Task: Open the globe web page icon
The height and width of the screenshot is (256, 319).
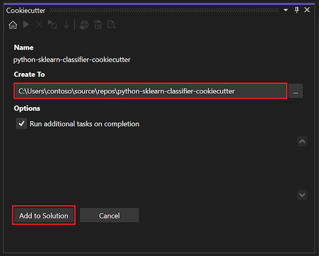Action: (x=84, y=25)
